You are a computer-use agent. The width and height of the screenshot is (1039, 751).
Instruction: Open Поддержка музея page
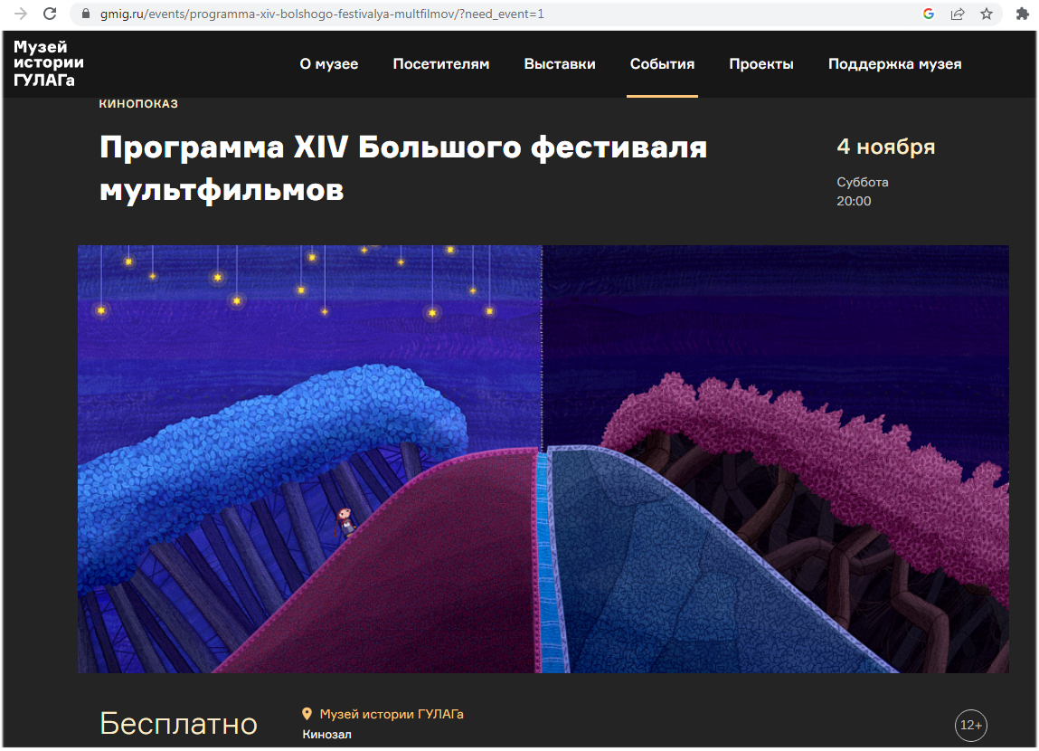coord(894,64)
